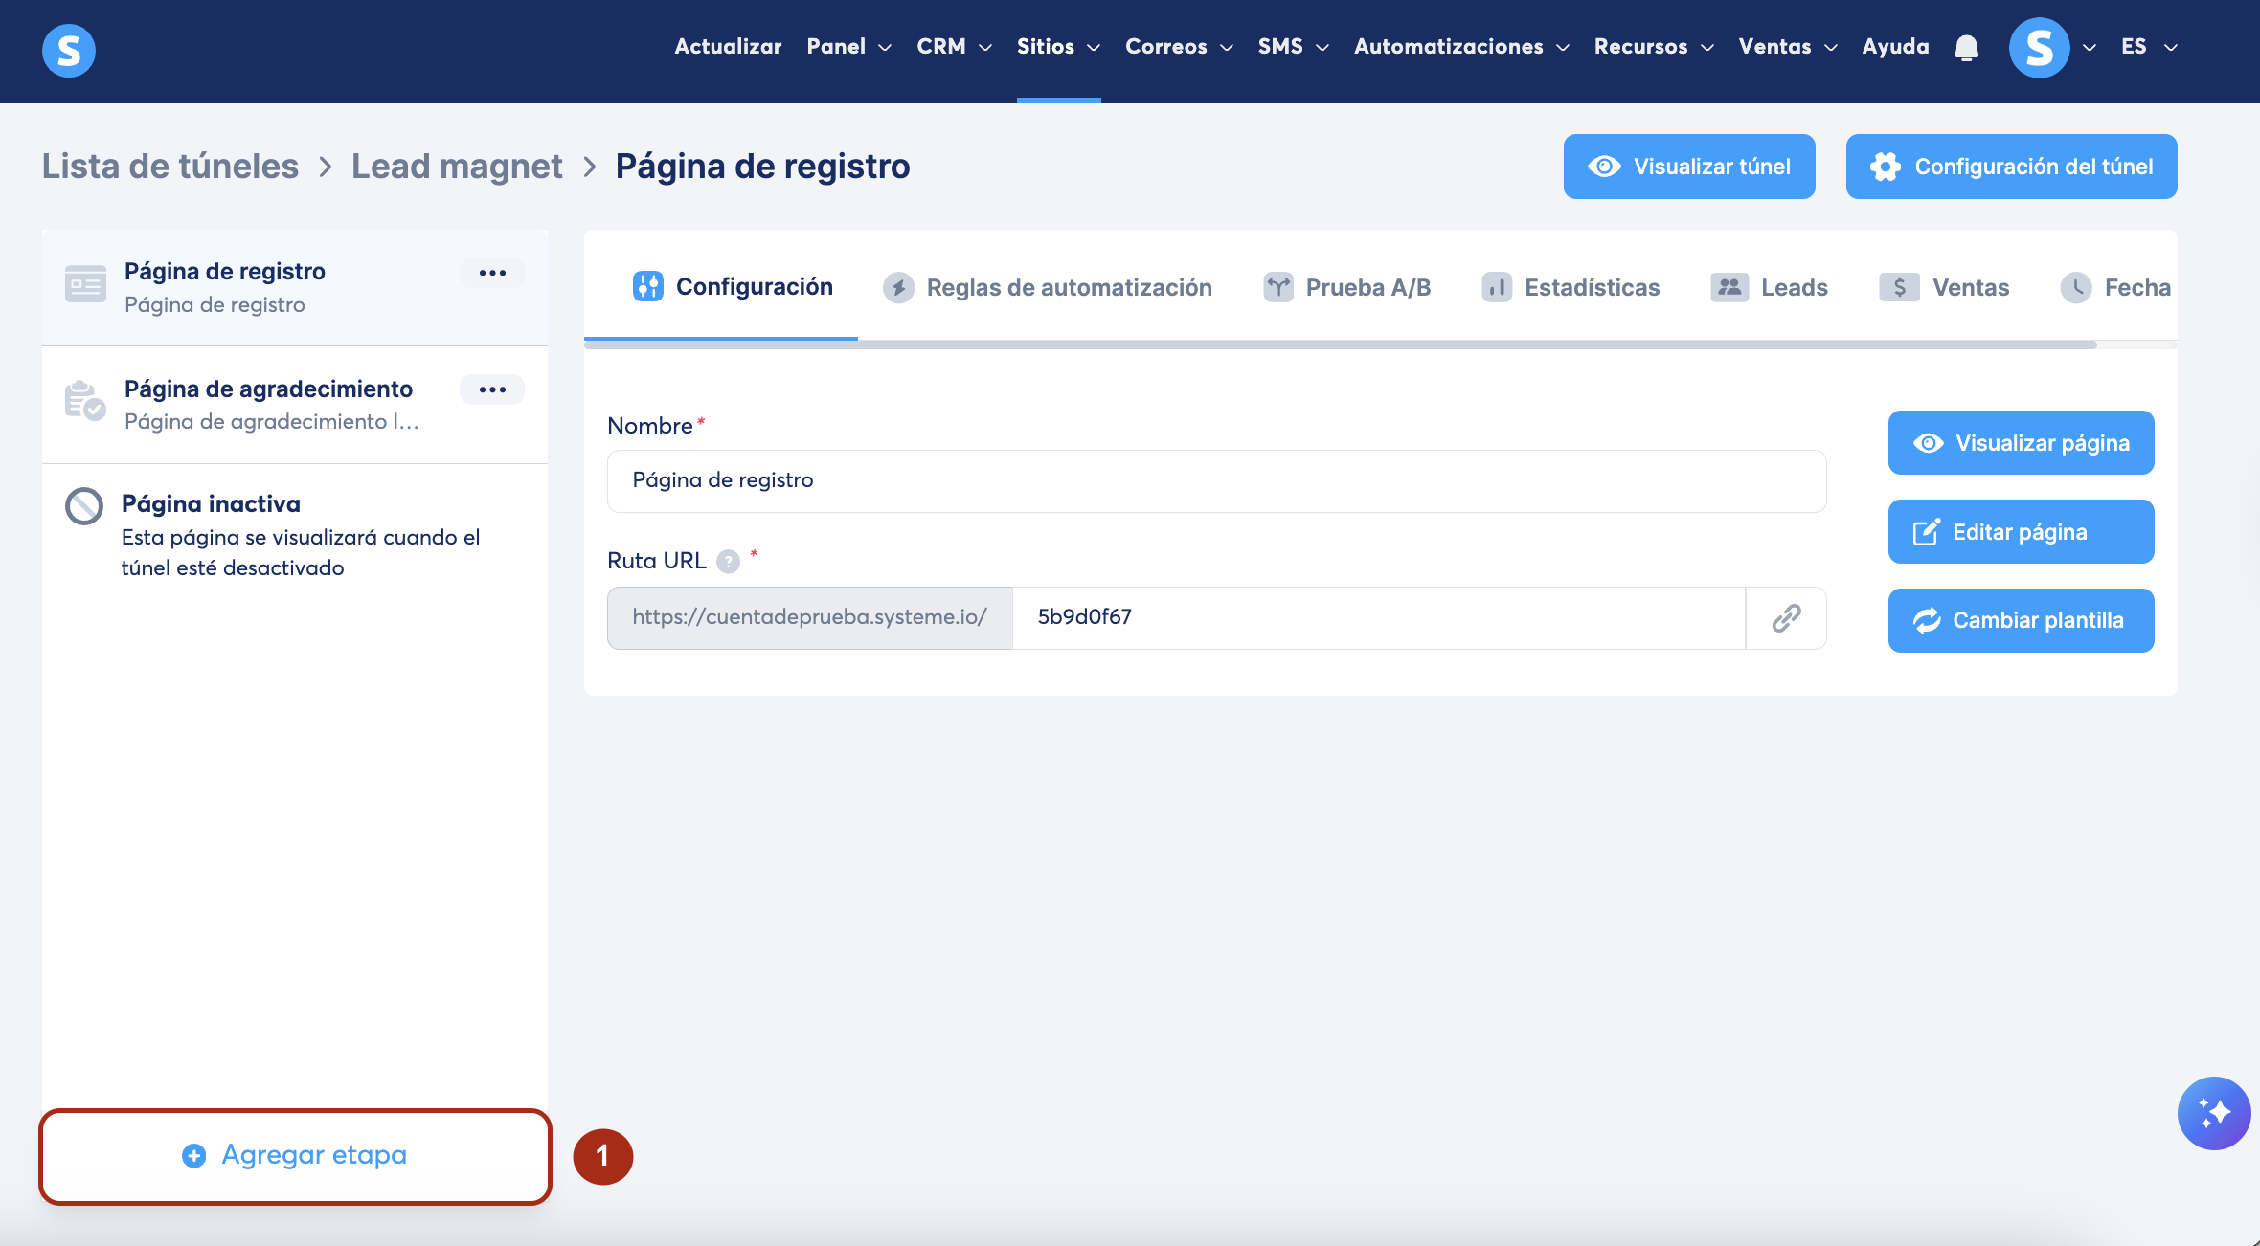This screenshot has width=2260, height=1246.
Task: Open the AI assistant sparkle button
Action: (2213, 1113)
